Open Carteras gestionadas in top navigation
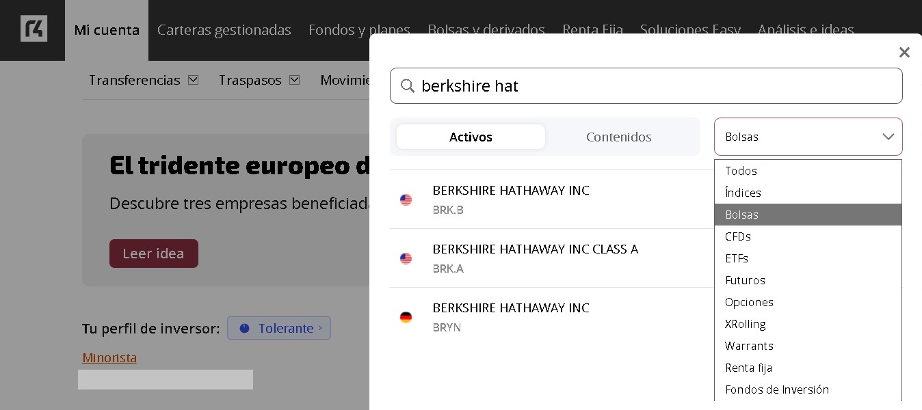 point(224,30)
